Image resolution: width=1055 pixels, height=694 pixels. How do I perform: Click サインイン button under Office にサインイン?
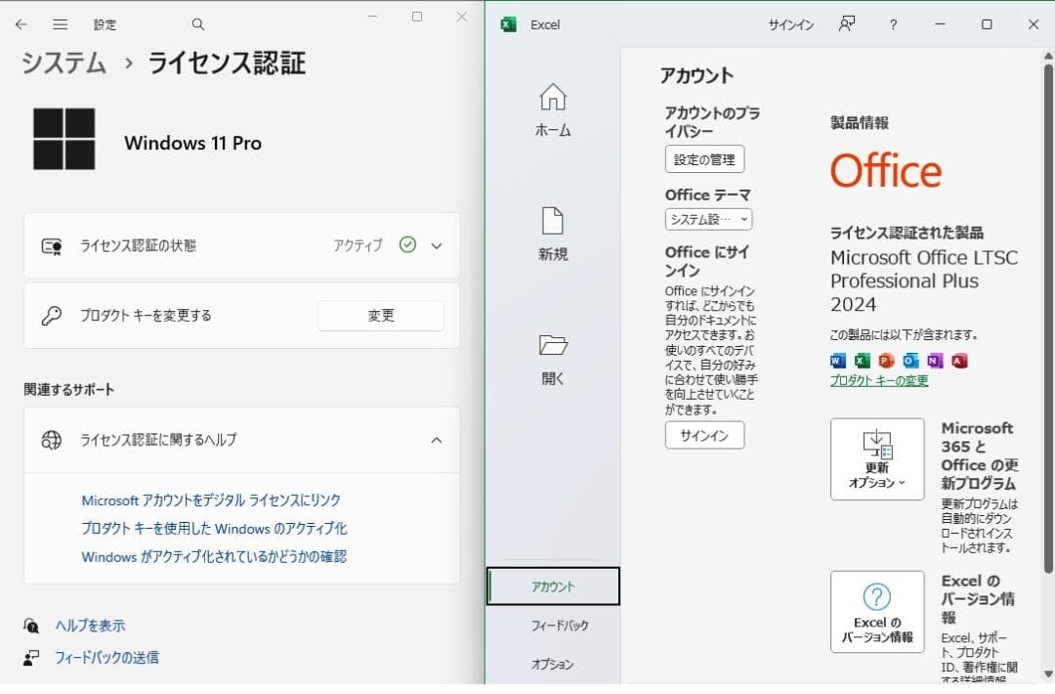click(x=704, y=436)
